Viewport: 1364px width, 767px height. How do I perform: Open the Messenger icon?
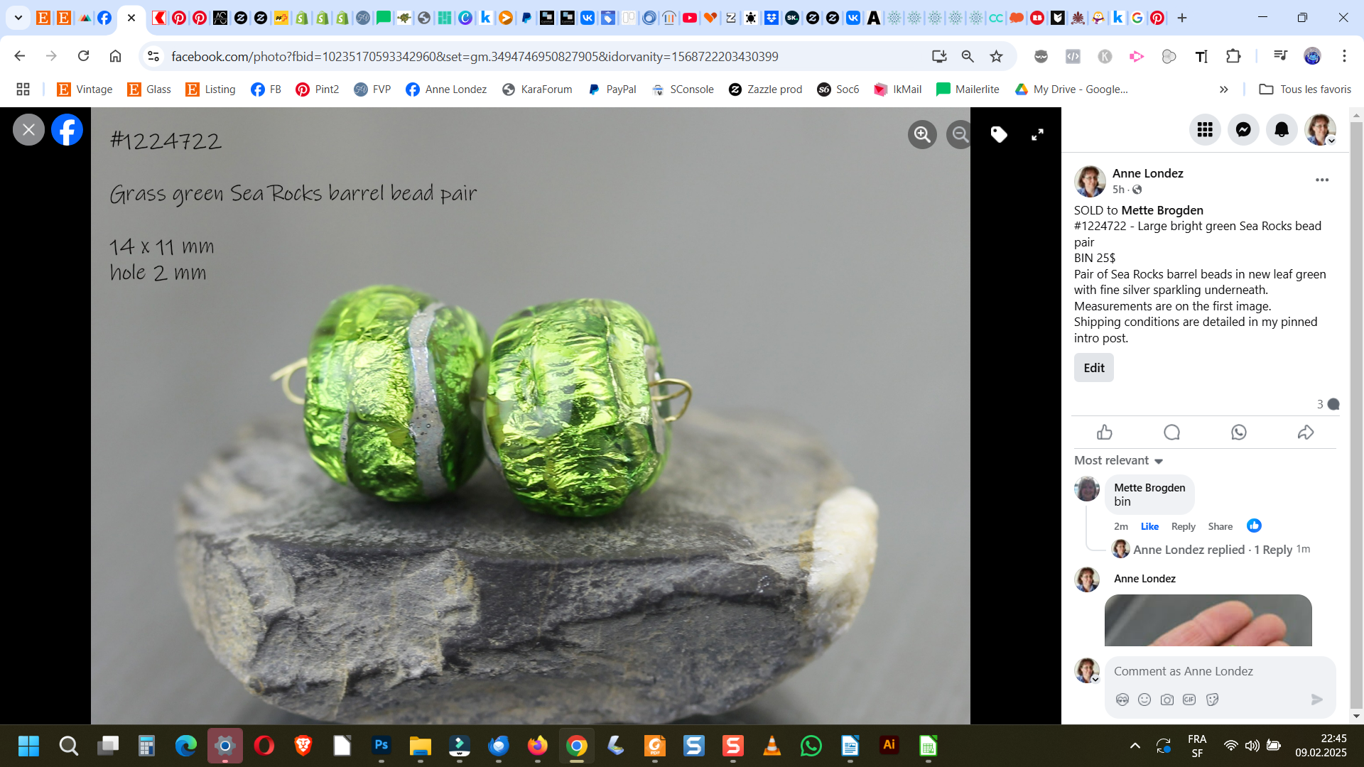pyautogui.click(x=1243, y=129)
